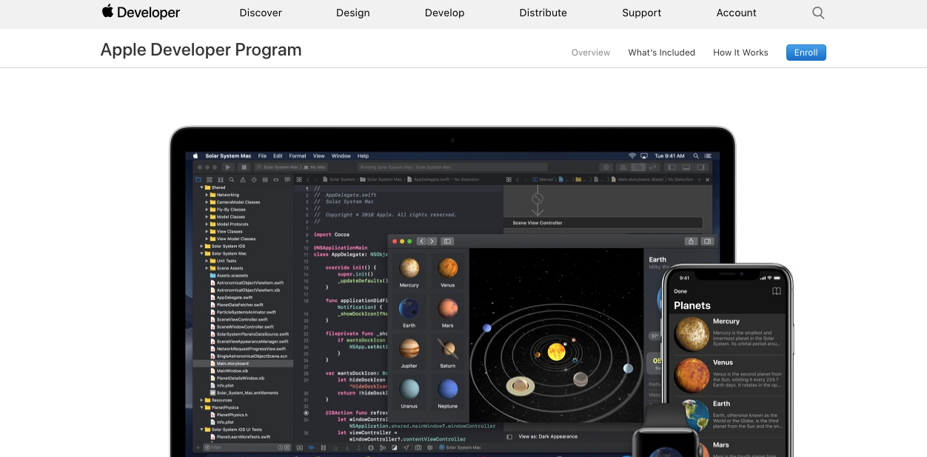Close the assistant editor with the X
Image resolution: width=927 pixels, height=457 pixels.
707,179
